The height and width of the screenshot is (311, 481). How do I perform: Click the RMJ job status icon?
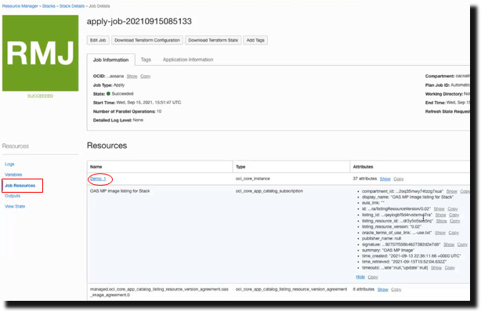(41, 53)
